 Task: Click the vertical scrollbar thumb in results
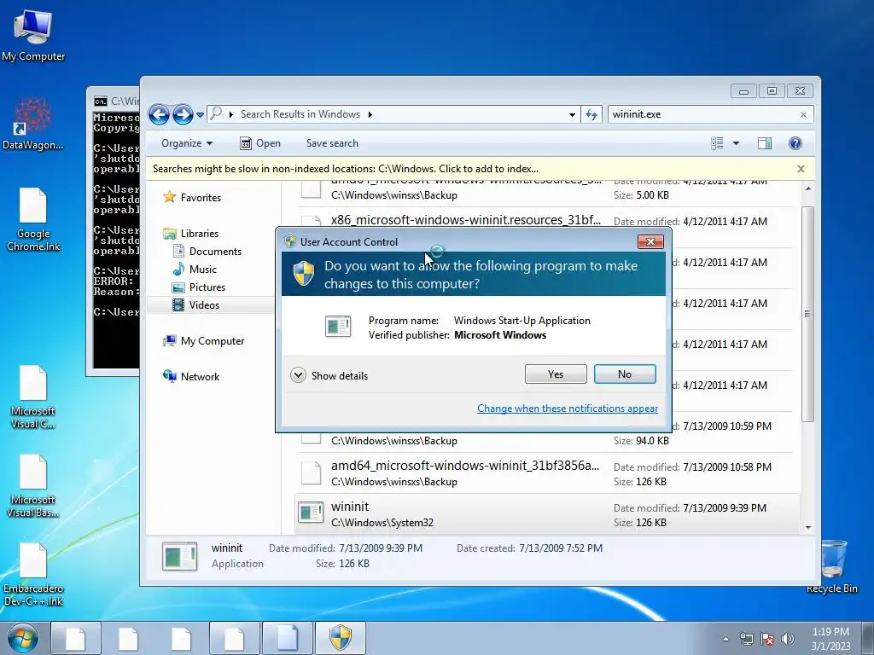[808, 314]
